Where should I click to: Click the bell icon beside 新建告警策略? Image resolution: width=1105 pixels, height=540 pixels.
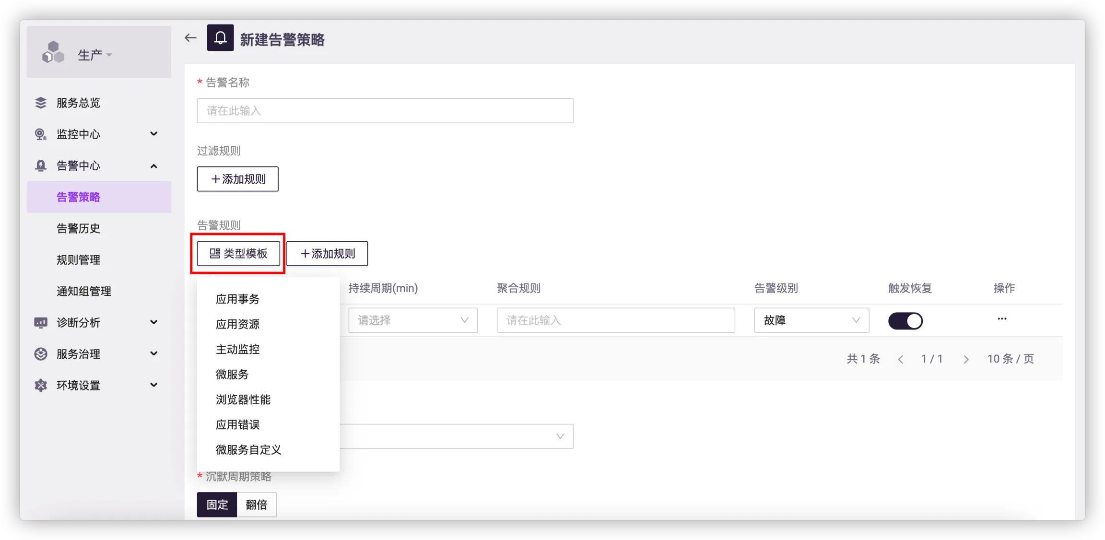(220, 38)
